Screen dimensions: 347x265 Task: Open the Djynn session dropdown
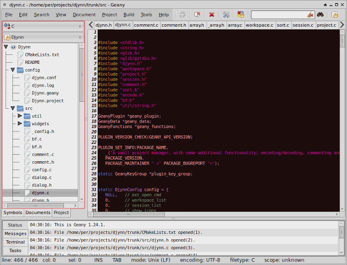pos(44,37)
